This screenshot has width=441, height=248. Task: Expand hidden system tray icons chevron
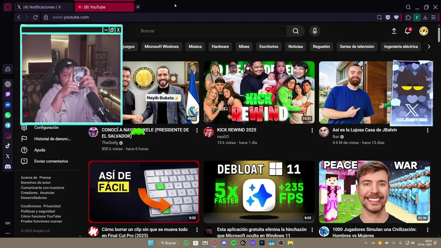tap(366, 243)
